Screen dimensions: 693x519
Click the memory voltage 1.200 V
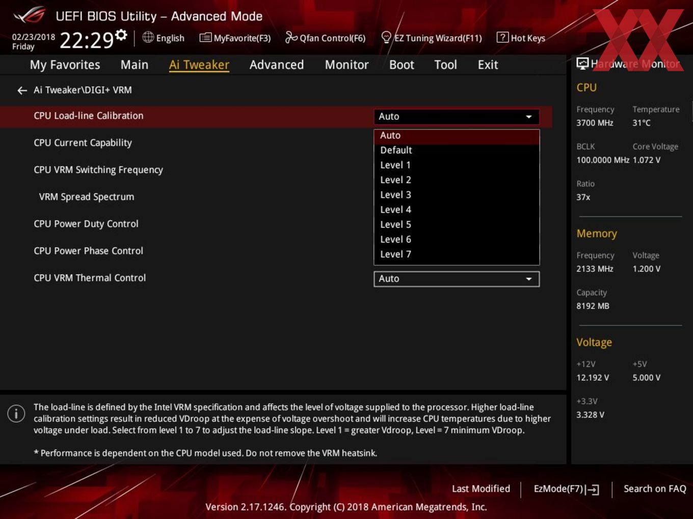pyautogui.click(x=647, y=269)
